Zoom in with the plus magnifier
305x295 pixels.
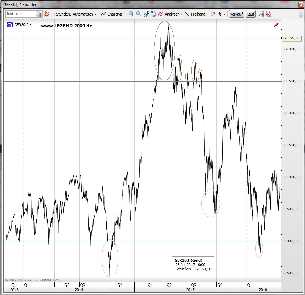tap(131, 14)
